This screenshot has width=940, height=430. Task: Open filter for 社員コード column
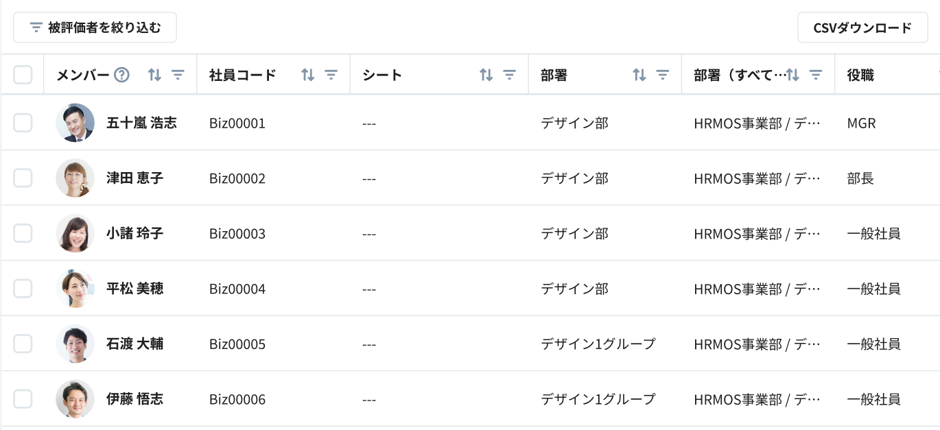(x=331, y=75)
